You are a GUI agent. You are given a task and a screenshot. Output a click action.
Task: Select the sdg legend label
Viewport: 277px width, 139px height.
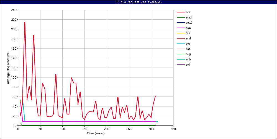point(188,54)
